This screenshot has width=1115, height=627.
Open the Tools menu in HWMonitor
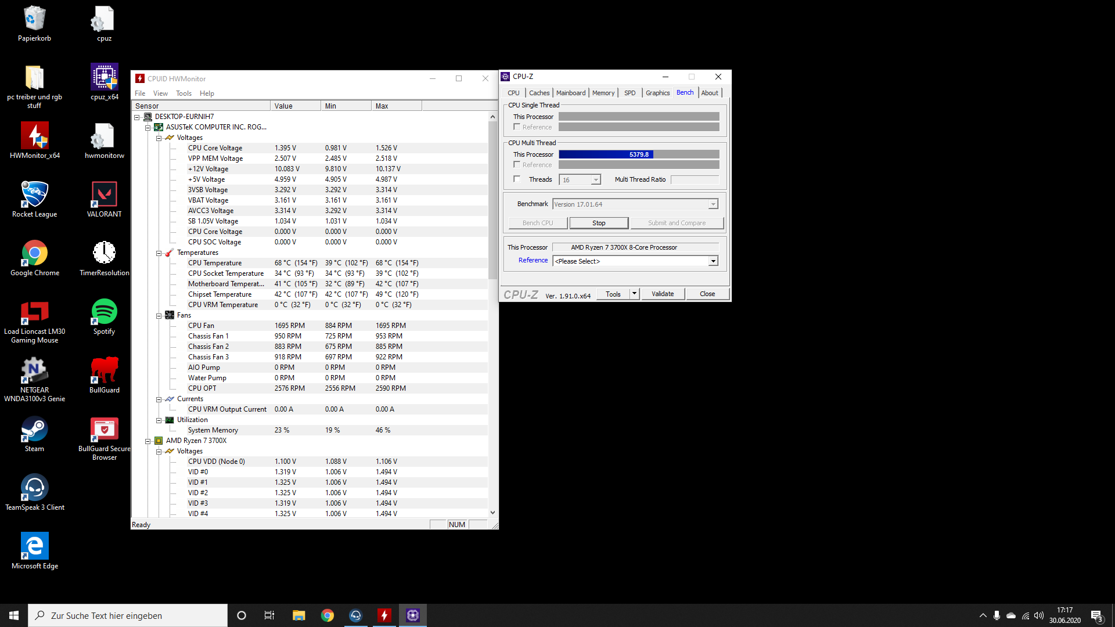[184, 93]
